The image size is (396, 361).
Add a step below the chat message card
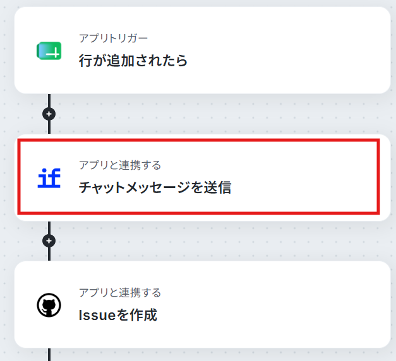click(x=49, y=241)
